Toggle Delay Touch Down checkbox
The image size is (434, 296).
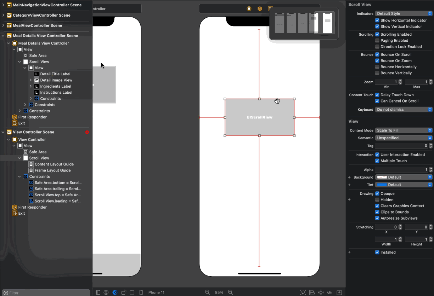pos(377,95)
